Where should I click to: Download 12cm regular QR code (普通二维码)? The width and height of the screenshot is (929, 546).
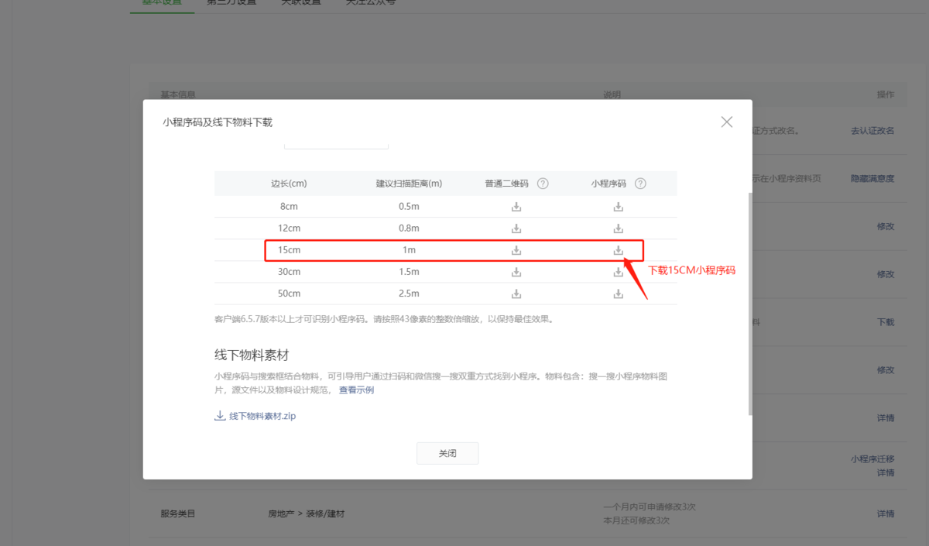[516, 228]
